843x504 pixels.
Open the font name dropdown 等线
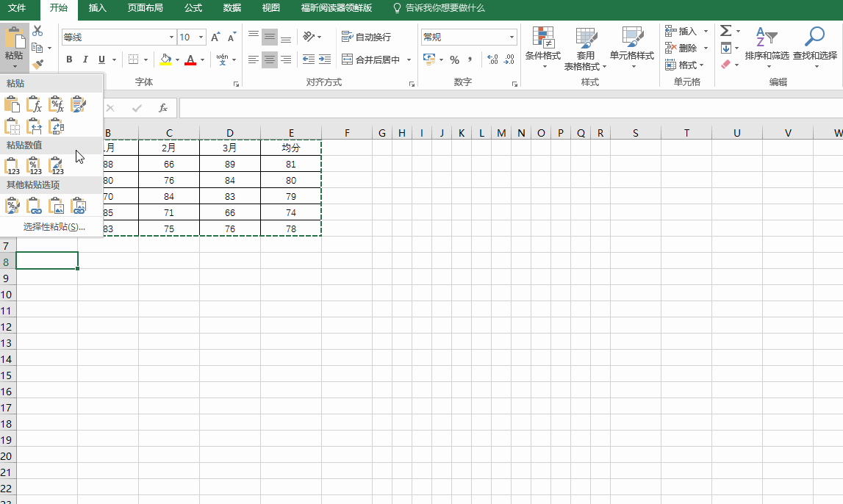[171, 37]
